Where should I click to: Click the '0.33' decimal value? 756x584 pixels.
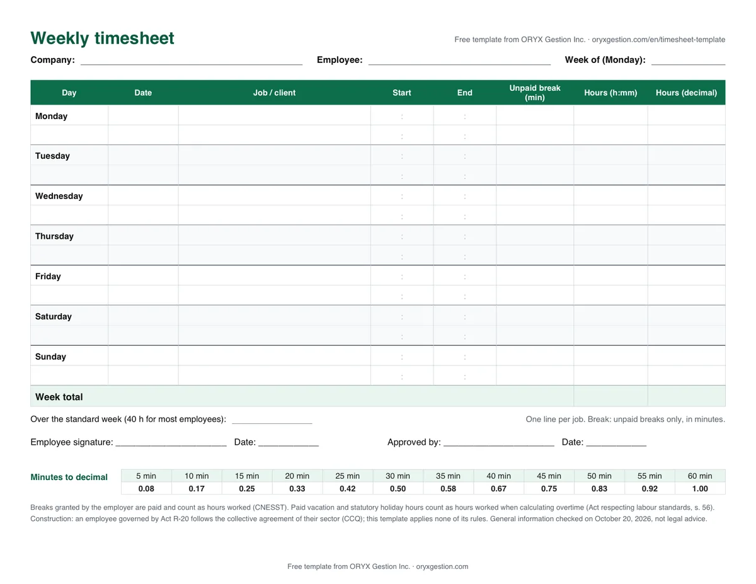click(297, 489)
